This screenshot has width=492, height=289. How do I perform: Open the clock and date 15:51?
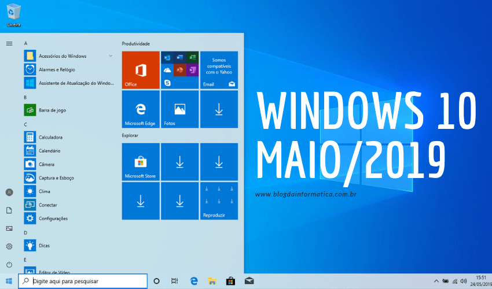[x=480, y=281]
